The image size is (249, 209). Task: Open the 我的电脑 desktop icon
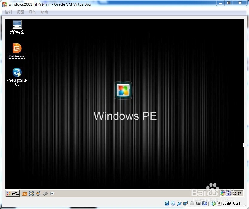tap(17, 27)
